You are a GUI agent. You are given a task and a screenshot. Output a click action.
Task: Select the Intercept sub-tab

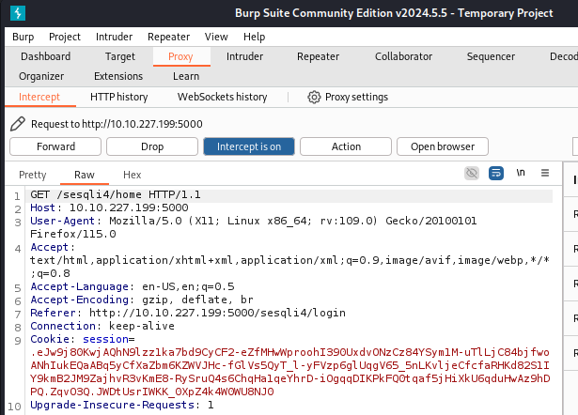(x=39, y=97)
